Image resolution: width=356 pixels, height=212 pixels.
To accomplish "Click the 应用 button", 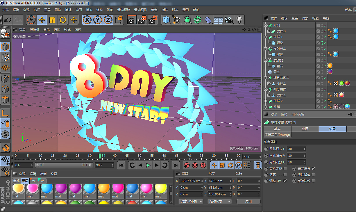I will click(248, 201).
